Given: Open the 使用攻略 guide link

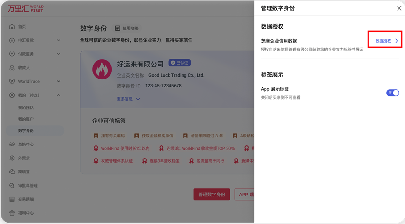Looking at the screenshot, I should [x=127, y=28].
